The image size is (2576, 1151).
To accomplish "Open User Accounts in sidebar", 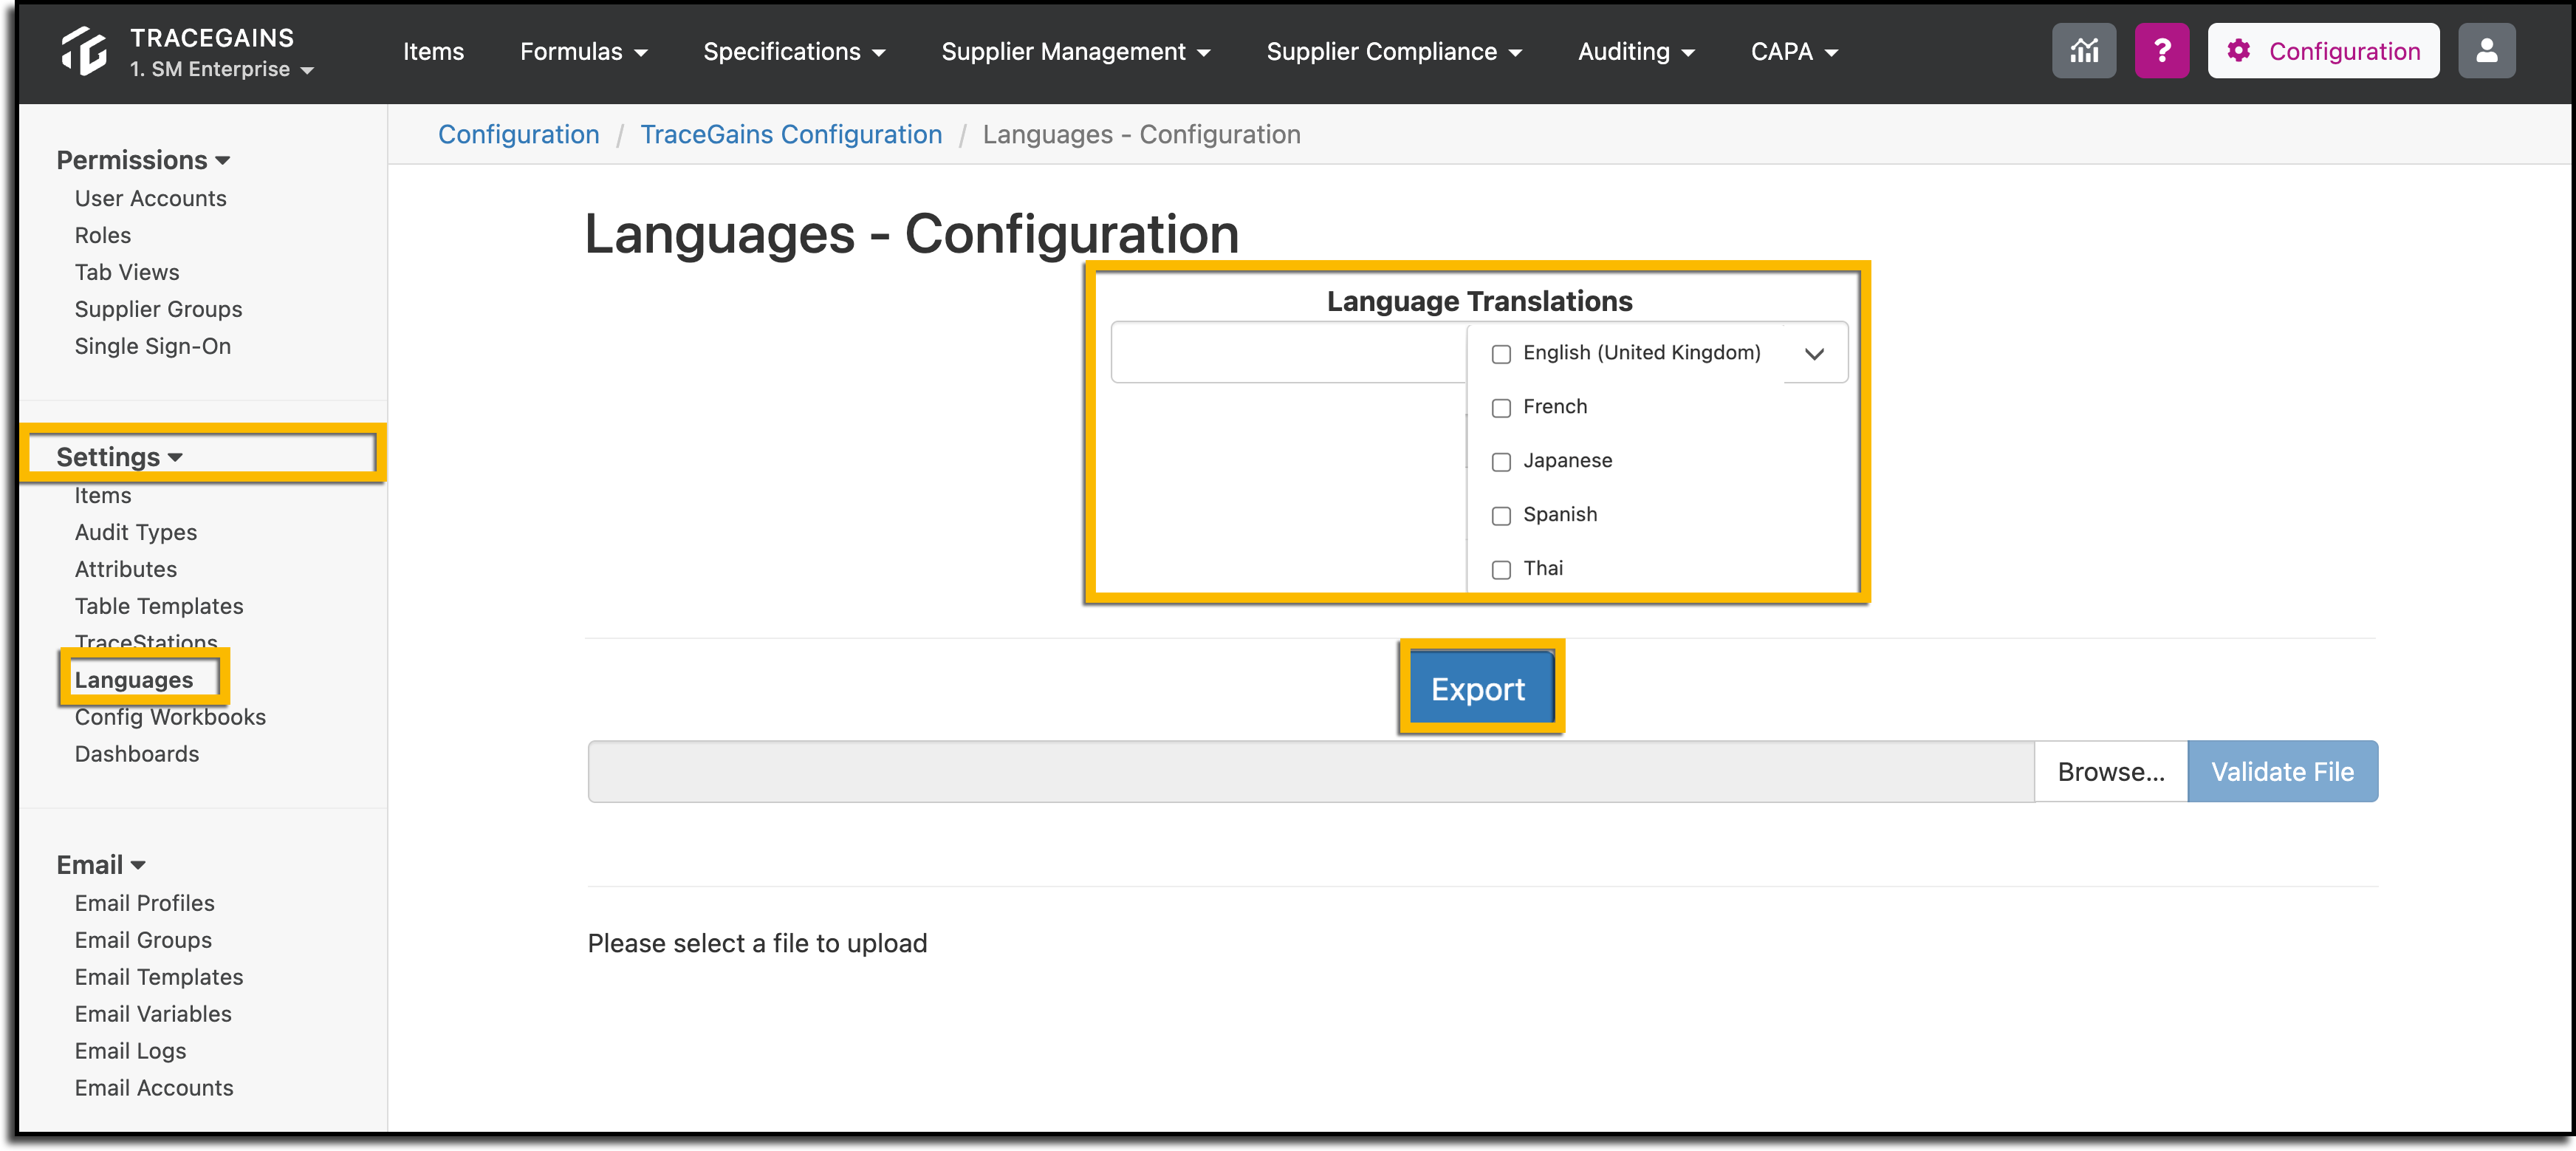I will tap(150, 198).
